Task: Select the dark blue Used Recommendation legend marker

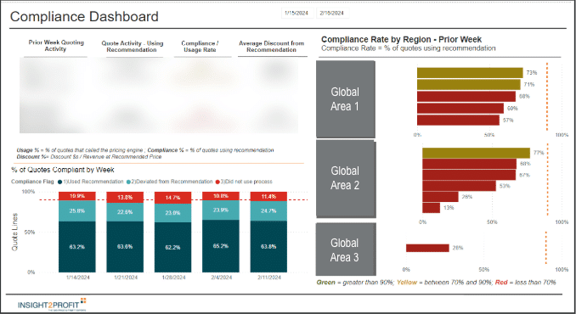Action: pos(59,182)
